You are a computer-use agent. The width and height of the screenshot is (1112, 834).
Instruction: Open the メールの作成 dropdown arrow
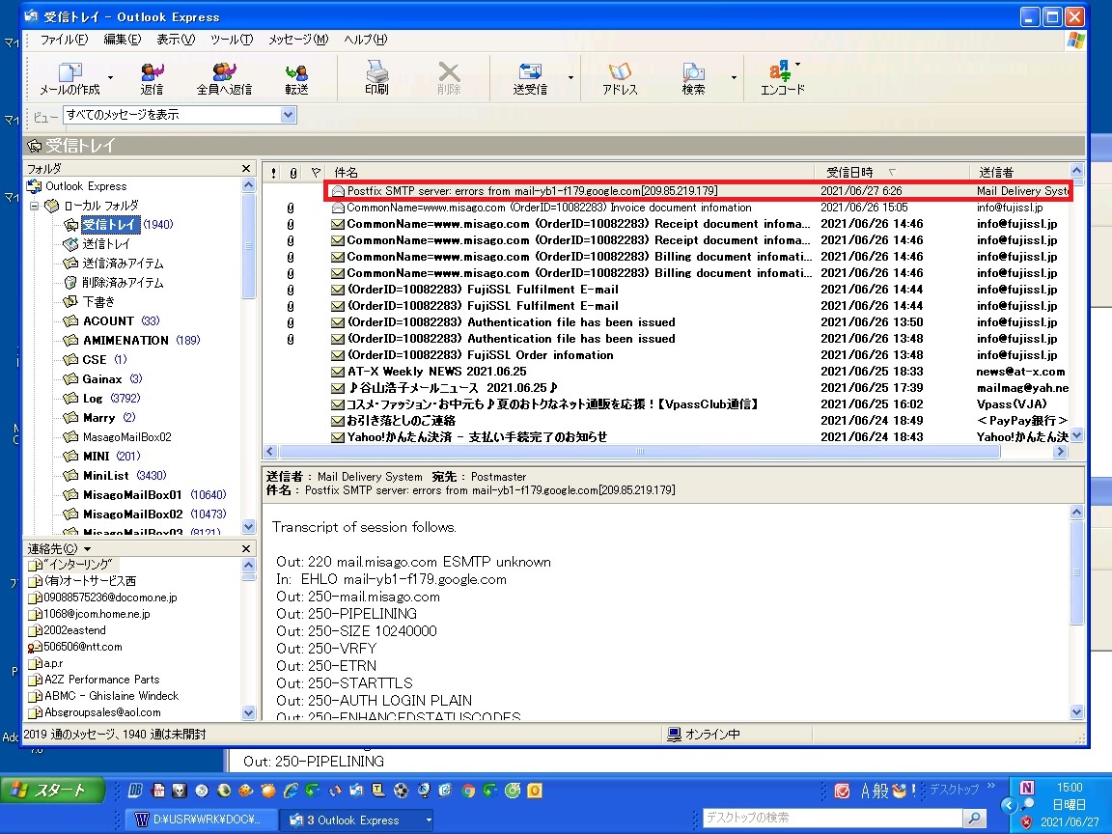click(111, 78)
